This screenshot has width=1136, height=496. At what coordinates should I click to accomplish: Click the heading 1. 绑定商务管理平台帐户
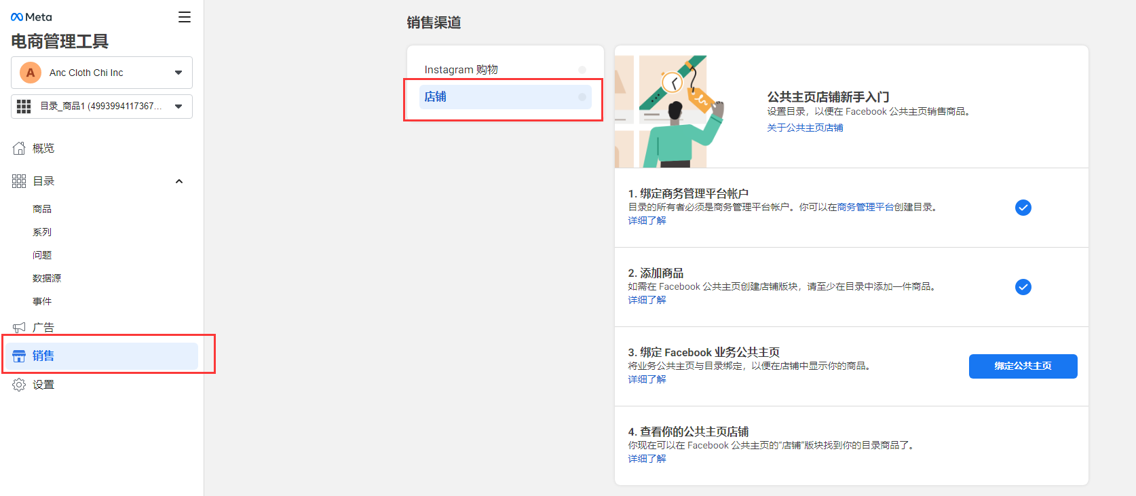point(688,193)
